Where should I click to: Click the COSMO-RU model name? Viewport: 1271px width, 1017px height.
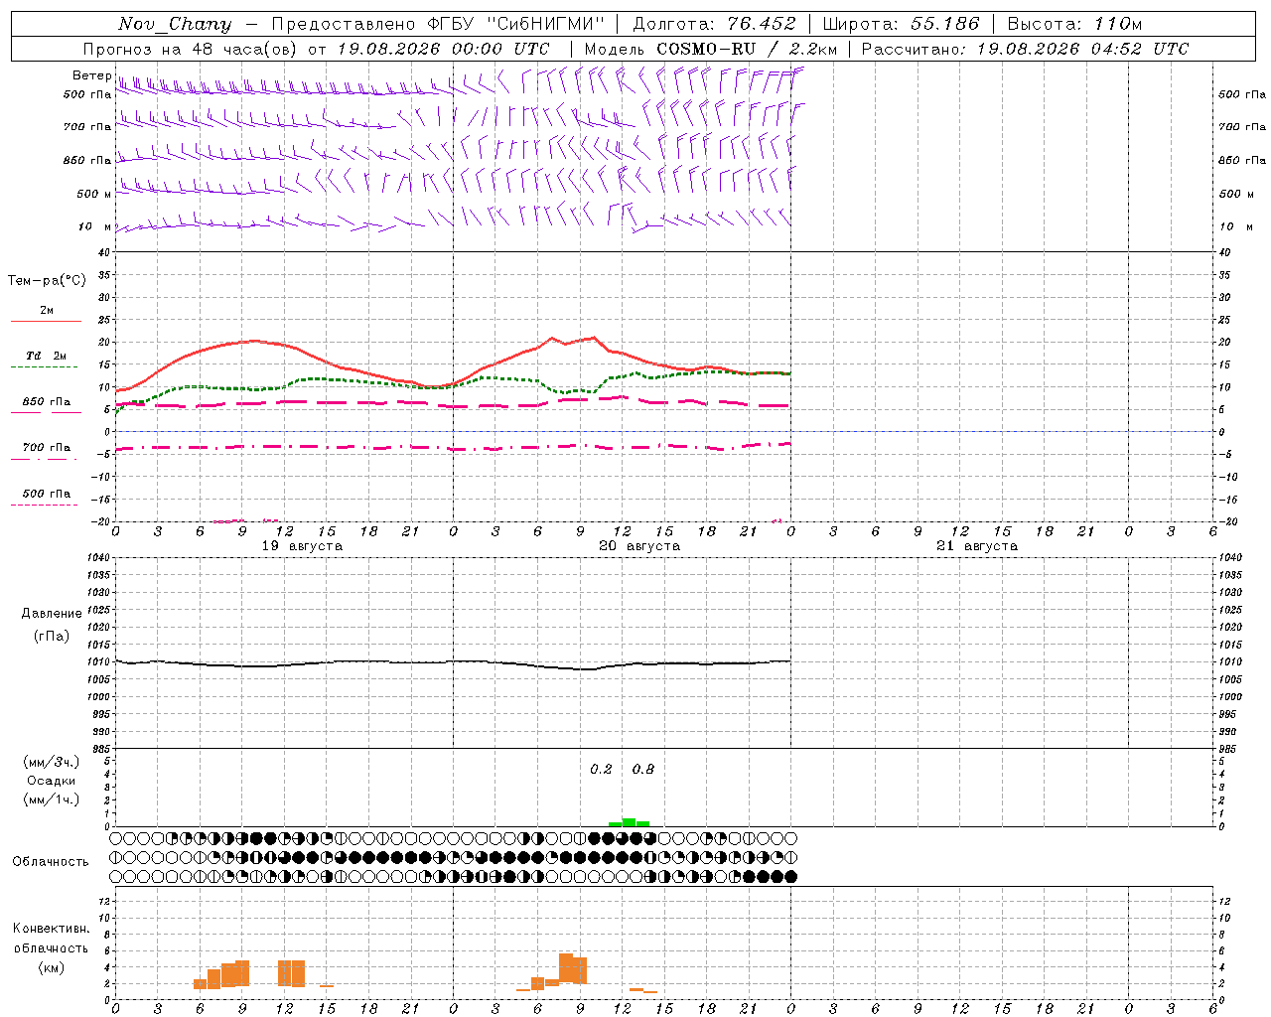coord(704,49)
